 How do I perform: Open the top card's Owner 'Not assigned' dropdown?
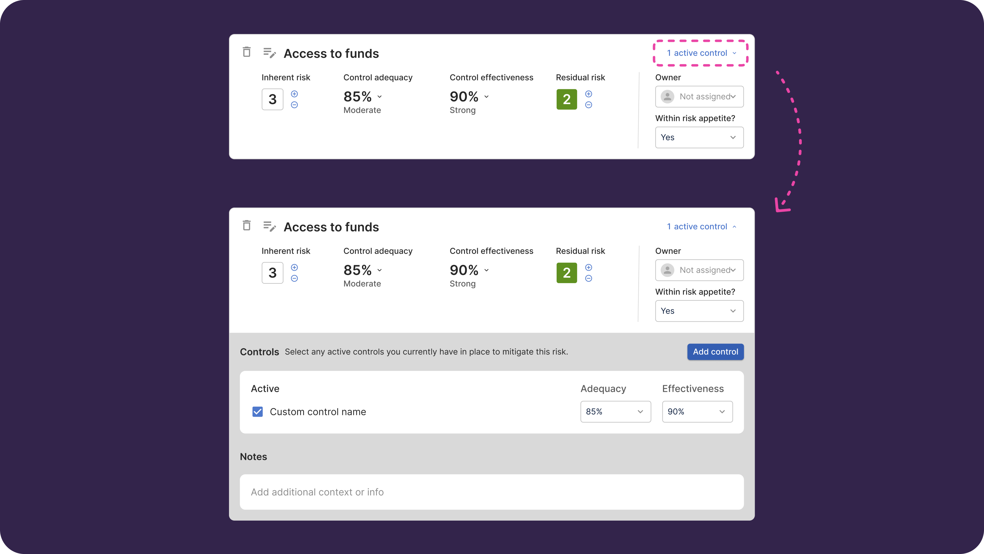tap(699, 97)
